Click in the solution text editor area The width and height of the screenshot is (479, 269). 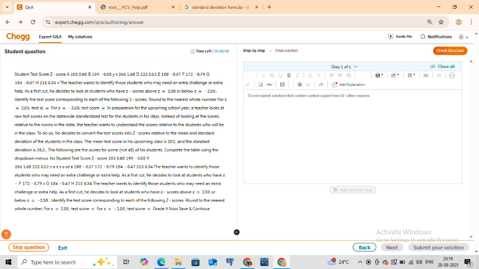coord(353,136)
